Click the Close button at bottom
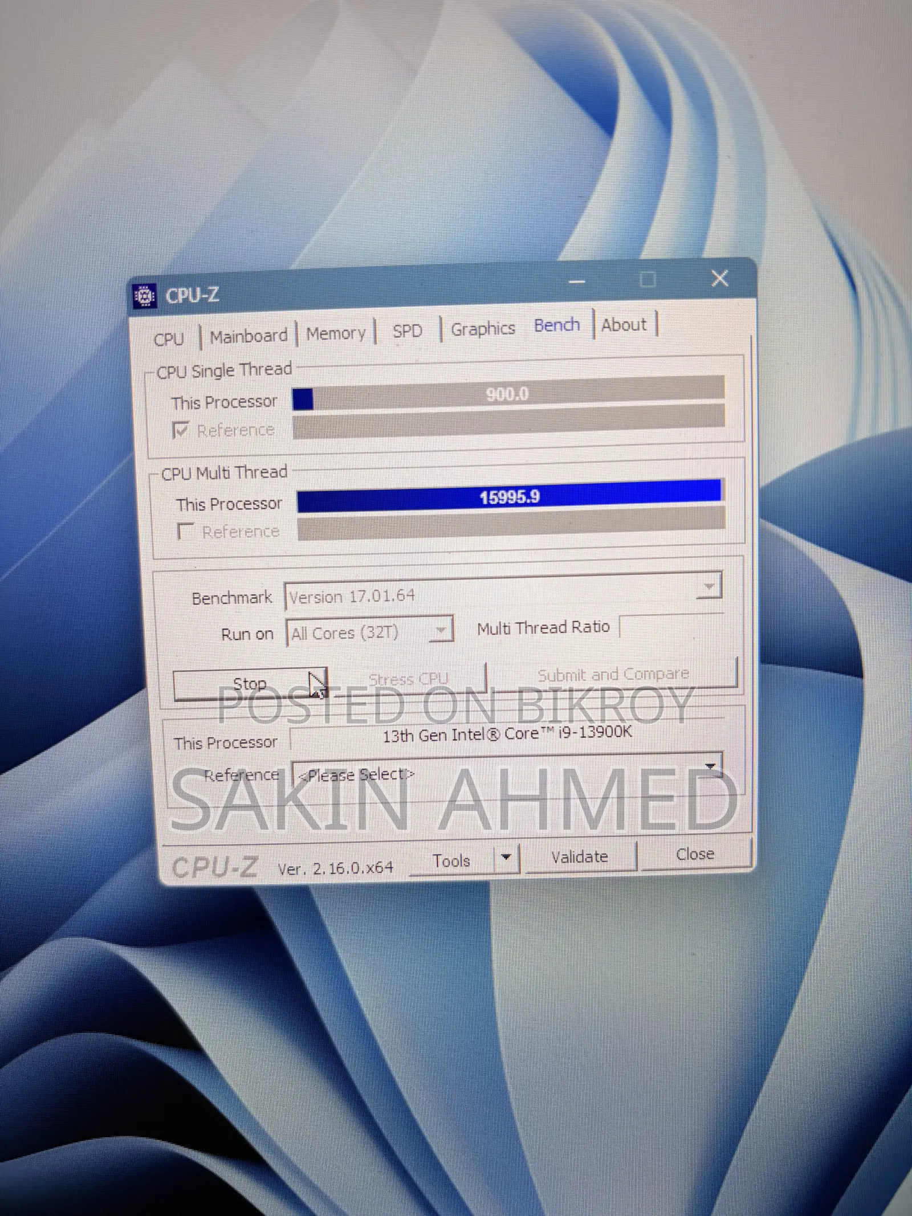This screenshot has height=1216, width=912. click(x=695, y=854)
